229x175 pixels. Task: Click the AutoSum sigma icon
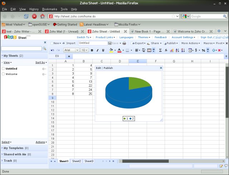tap(160, 50)
